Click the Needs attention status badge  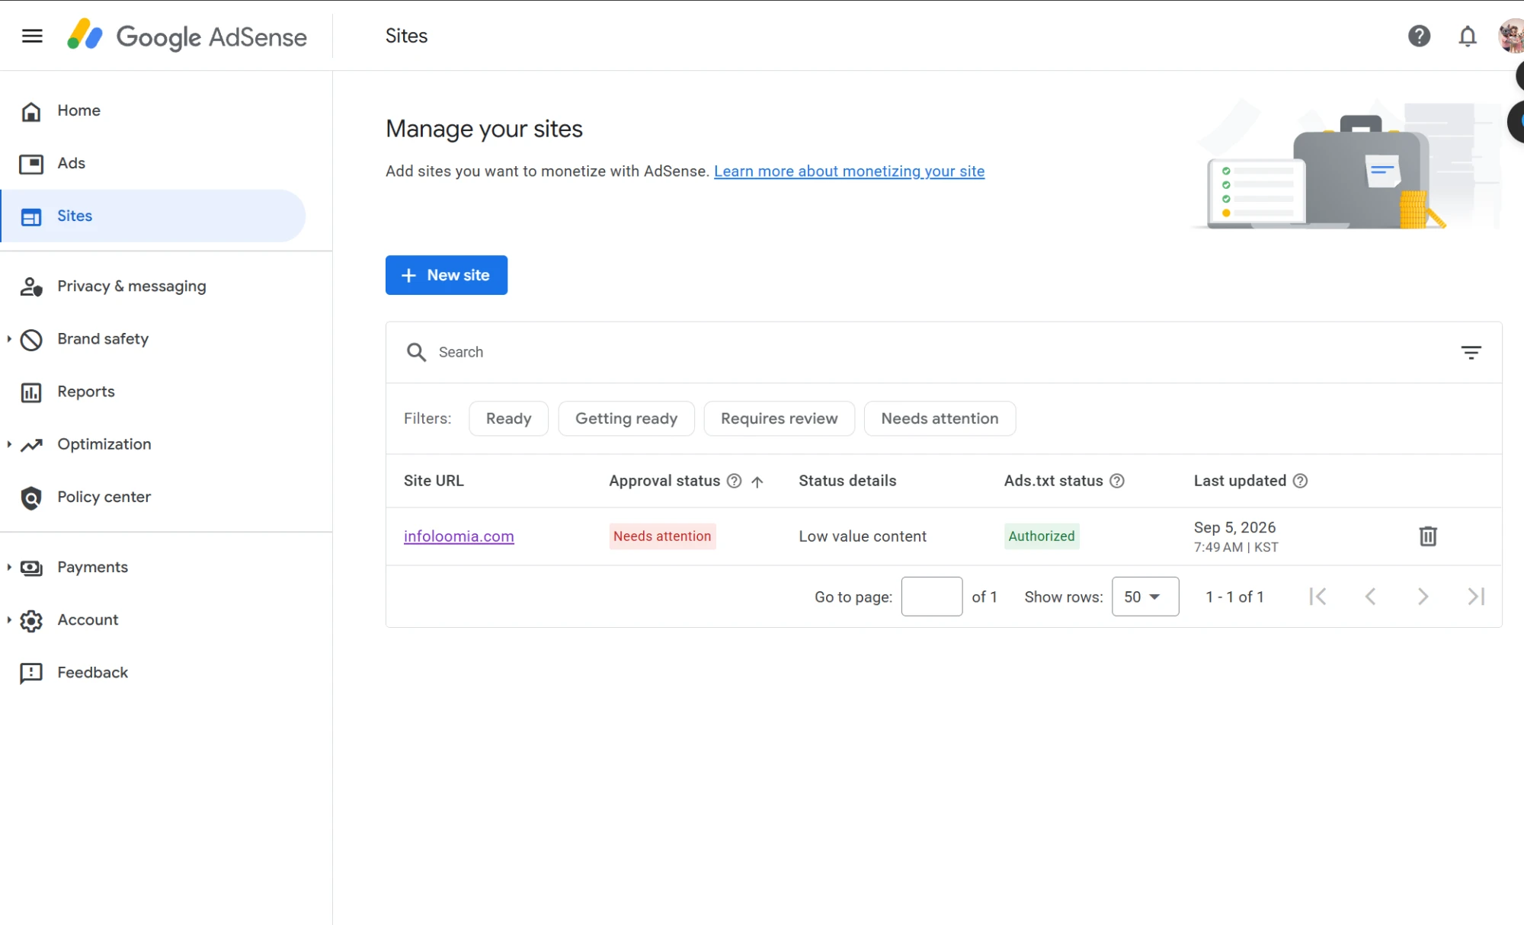click(662, 536)
